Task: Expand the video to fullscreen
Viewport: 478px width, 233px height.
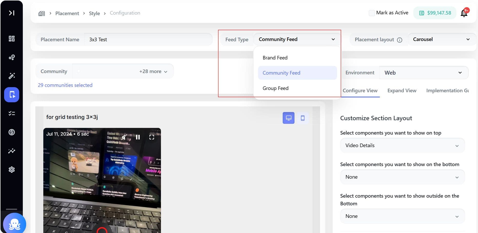Action: pyautogui.click(x=152, y=137)
